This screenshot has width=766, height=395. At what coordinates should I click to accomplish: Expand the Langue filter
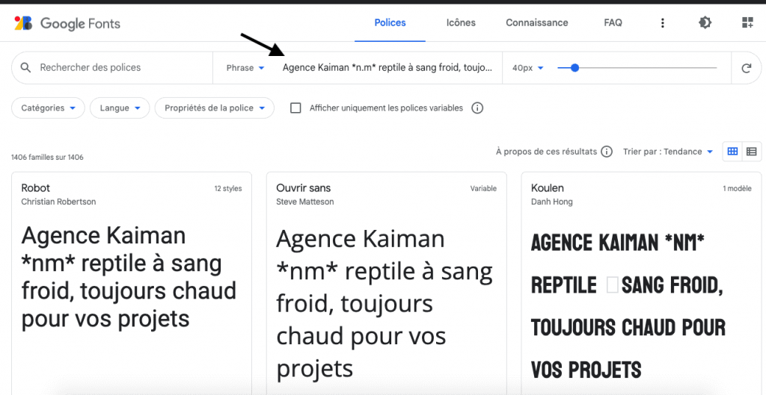(120, 108)
